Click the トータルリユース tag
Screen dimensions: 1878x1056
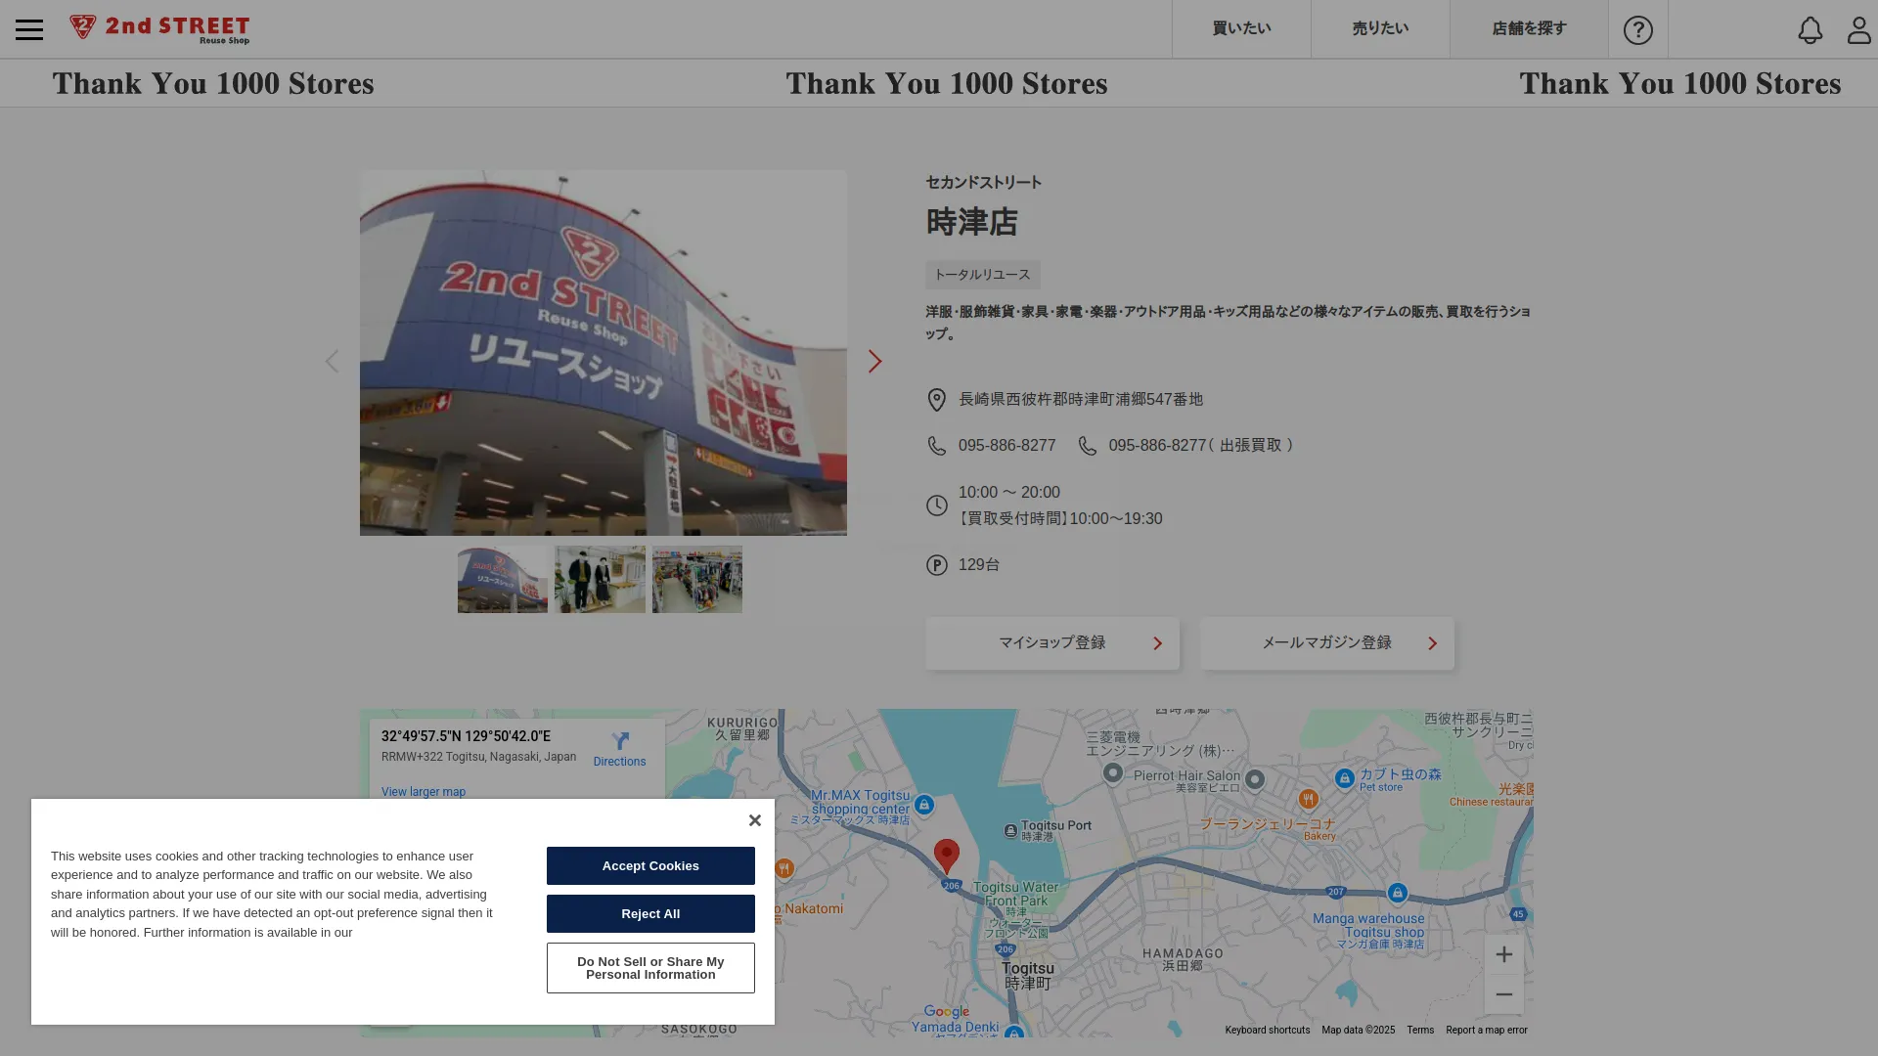click(982, 275)
